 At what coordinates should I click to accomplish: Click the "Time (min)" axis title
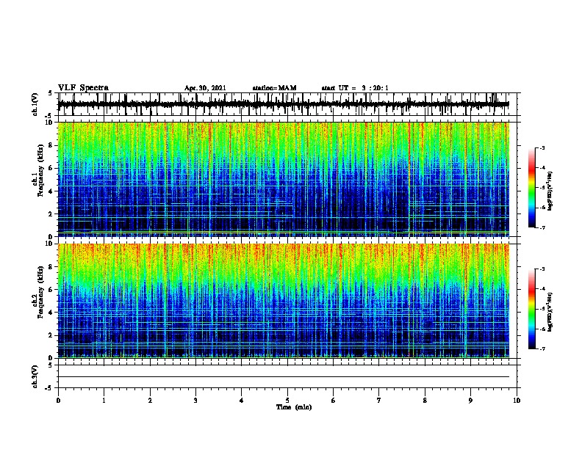pos(294,407)
